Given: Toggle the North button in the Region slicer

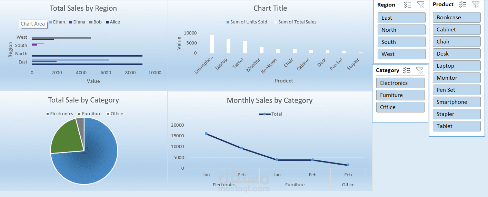Looking at the screenshot, I should pos(401,30).
